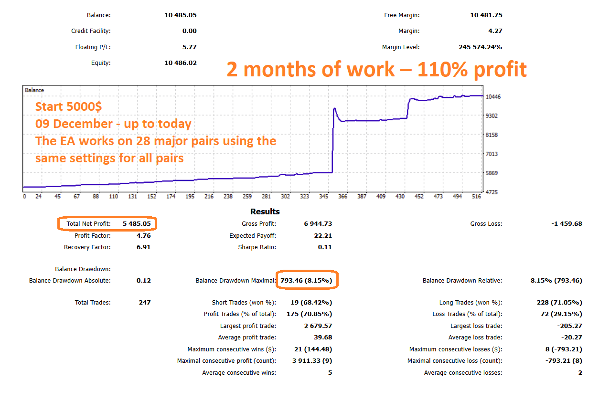Click Profit Trades value 175 (70.85%)
The width and height of the screenshot is (599, 401).
pos(310,314)
